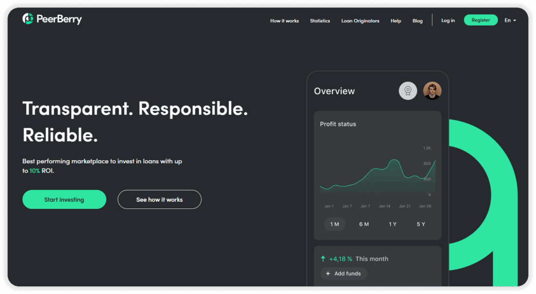
Task: Click the Overview heading text
Action: coord(334,91)
